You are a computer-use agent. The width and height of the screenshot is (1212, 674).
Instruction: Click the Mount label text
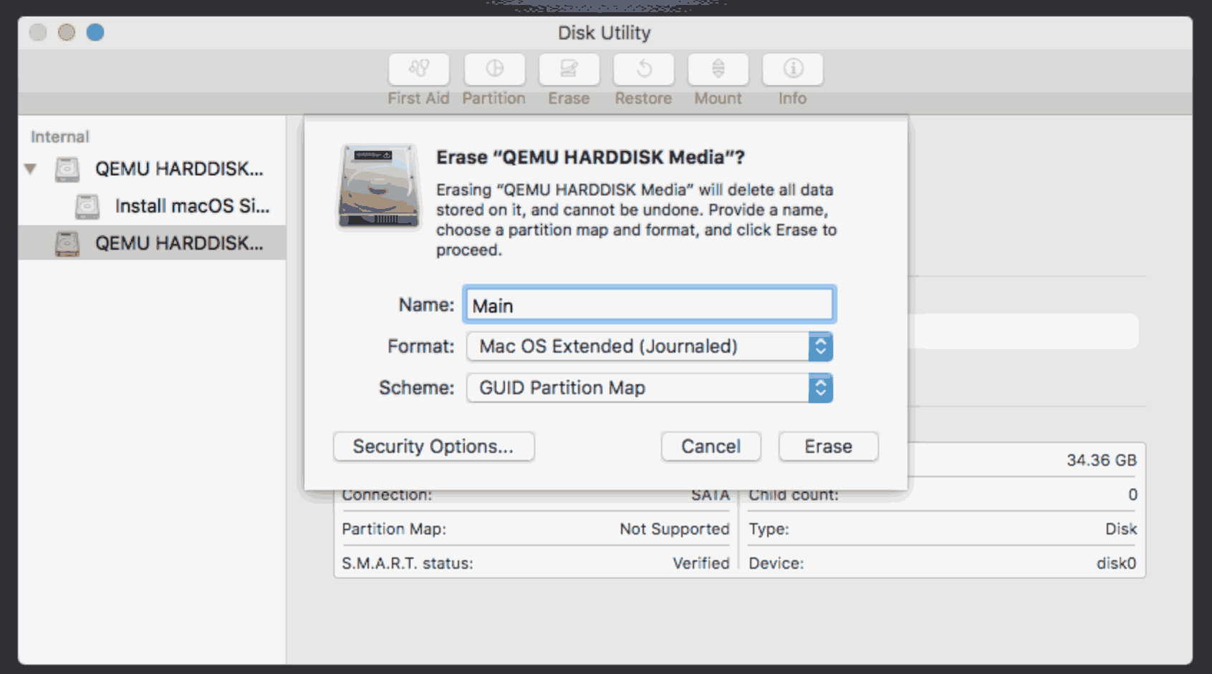[x=718, y=98]
